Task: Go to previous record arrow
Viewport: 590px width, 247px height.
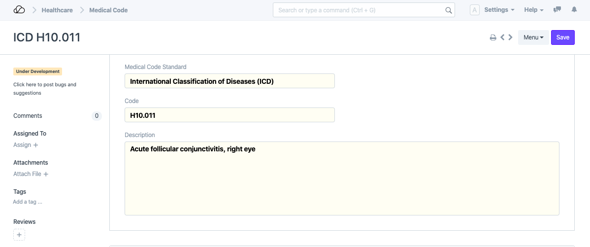Action: (x=502, y=37)
